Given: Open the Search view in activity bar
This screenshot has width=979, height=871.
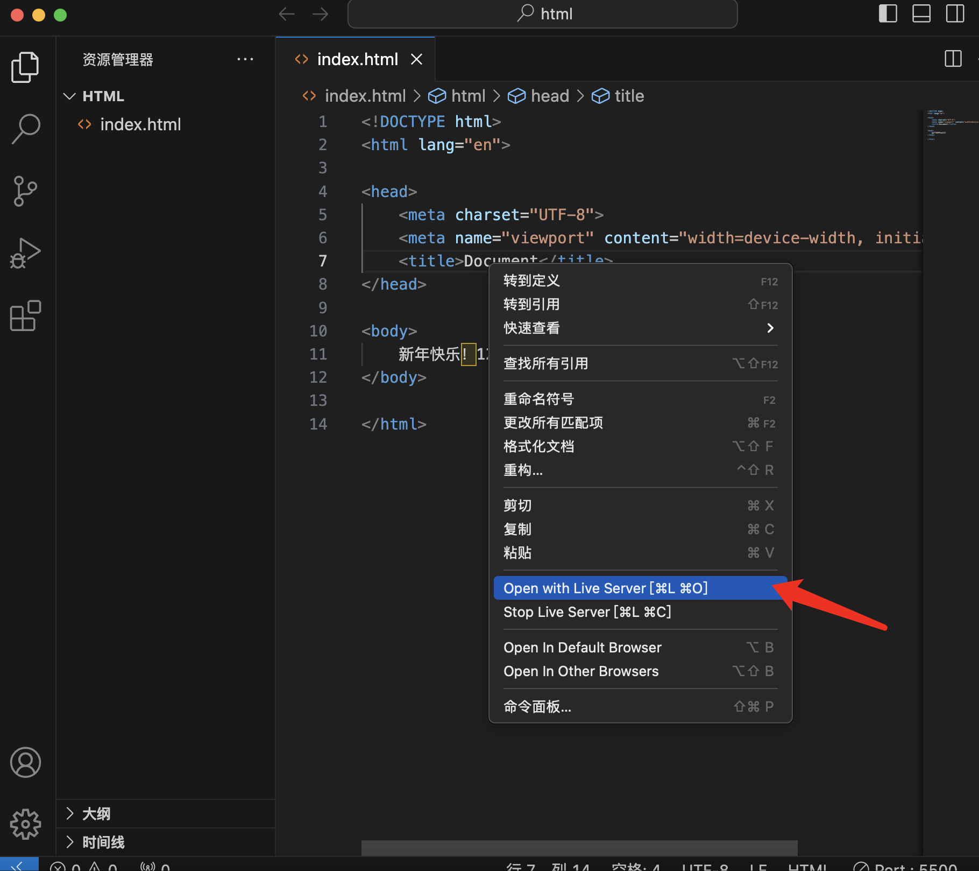Looking at the screenshot, I should tap(25, 129).
